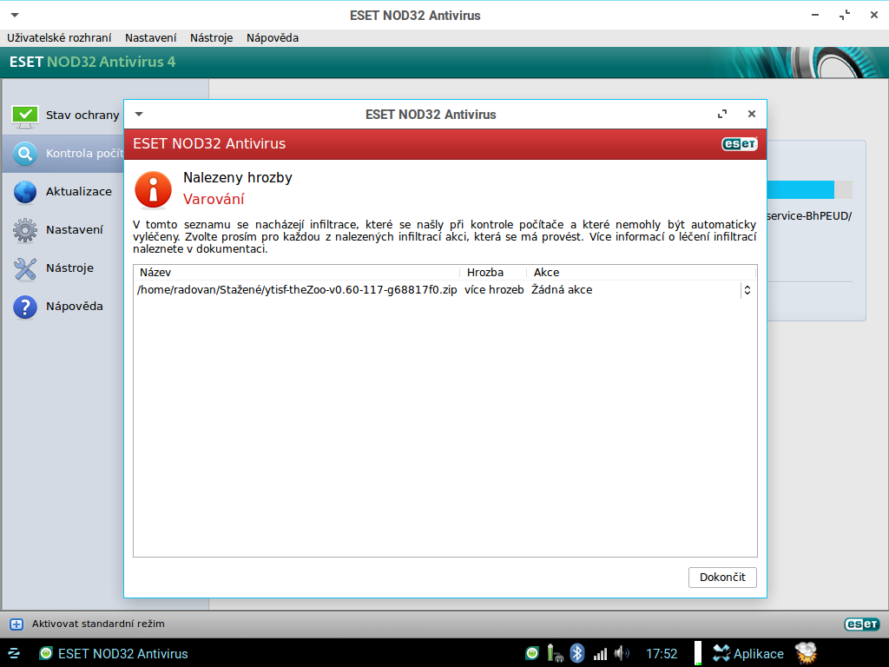This screenshot has height=667, width=889.
Task: Open the network signal strength indicator
Action: (600, 654)
